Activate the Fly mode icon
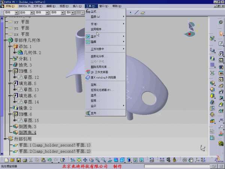The width and height of the screenshot is (225, 169). click(x=73, y=160)
